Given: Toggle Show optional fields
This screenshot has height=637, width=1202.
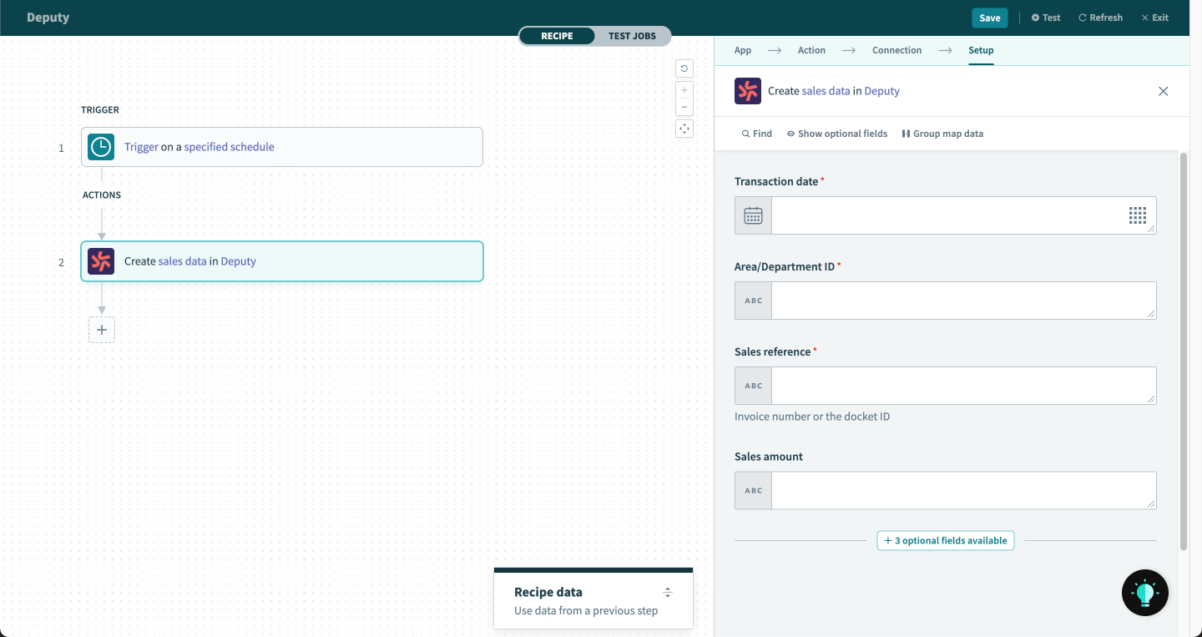Looking at the screenshot, I should click(x=836, y=133).
